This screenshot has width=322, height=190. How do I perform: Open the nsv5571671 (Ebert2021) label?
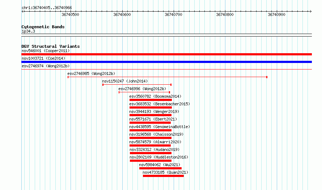coord(153,119)
